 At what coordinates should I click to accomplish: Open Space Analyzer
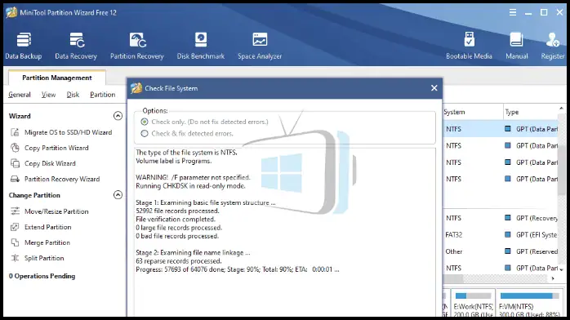(260, 46)
